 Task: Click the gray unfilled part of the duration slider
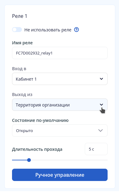(69, 160)
